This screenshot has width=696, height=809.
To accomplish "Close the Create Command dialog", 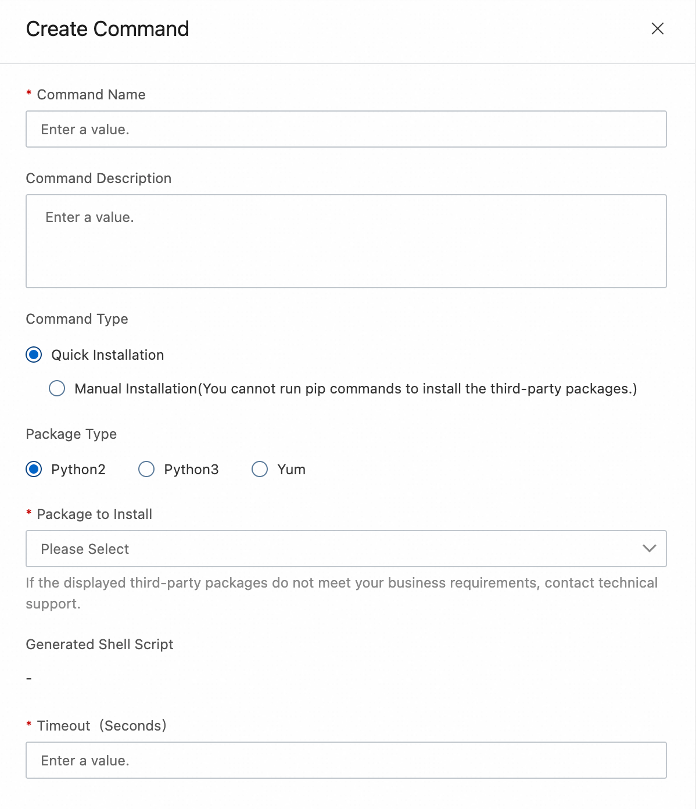I will (x=657, y=28).
